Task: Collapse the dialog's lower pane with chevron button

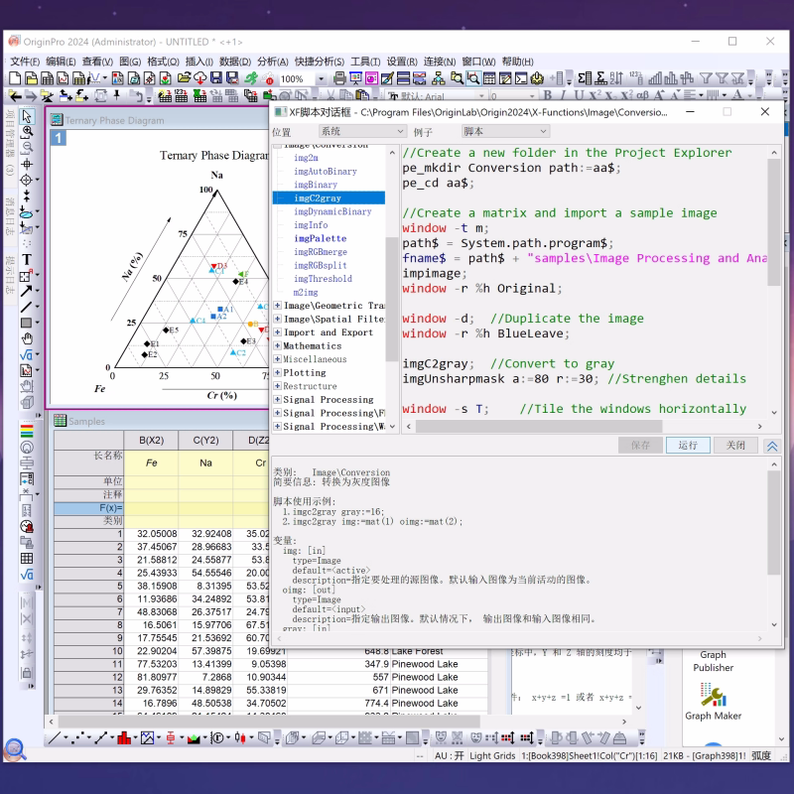Action: pos(772,446)
